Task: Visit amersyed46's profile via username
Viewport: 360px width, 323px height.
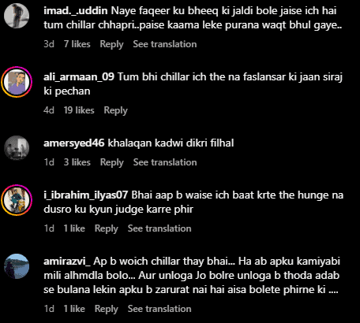Action: pyautogui.click(x=74, y=143)
